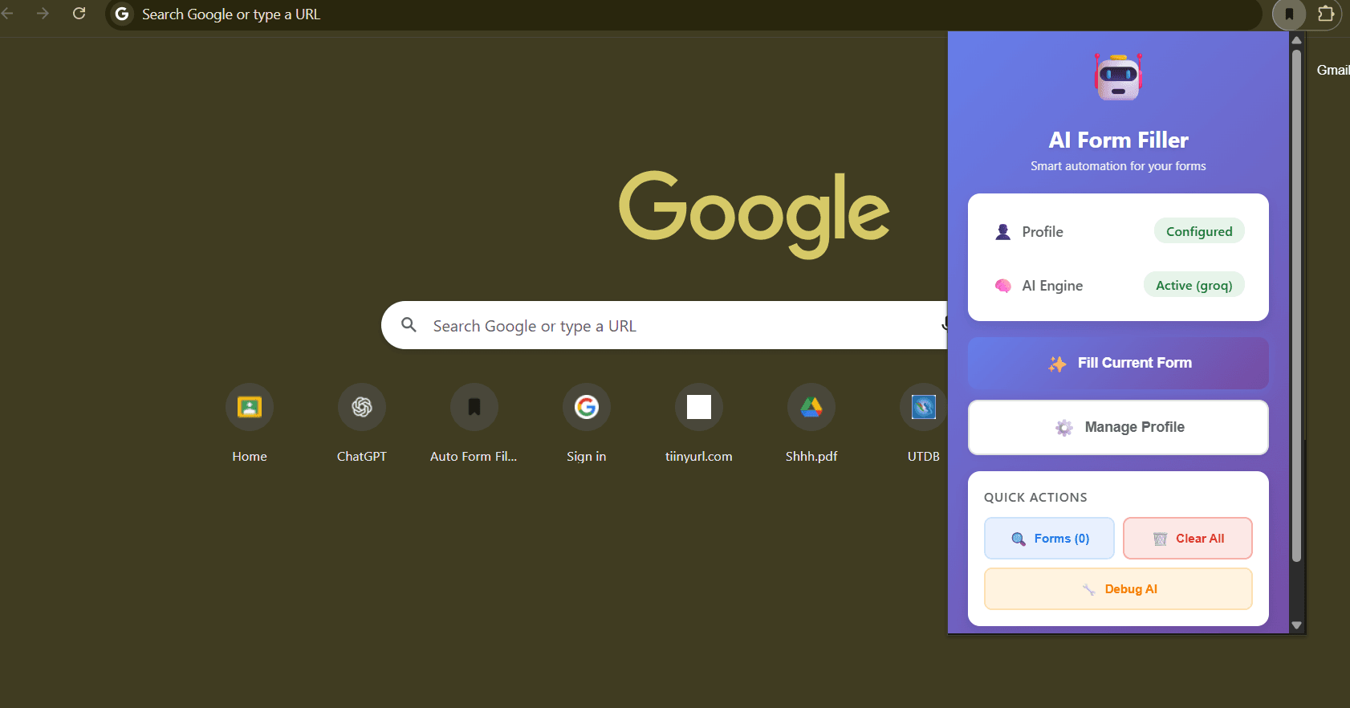1350x708 pixels.
Task: Click the QUICK ACTIONS label
Action: click(x=1035, y=498)
